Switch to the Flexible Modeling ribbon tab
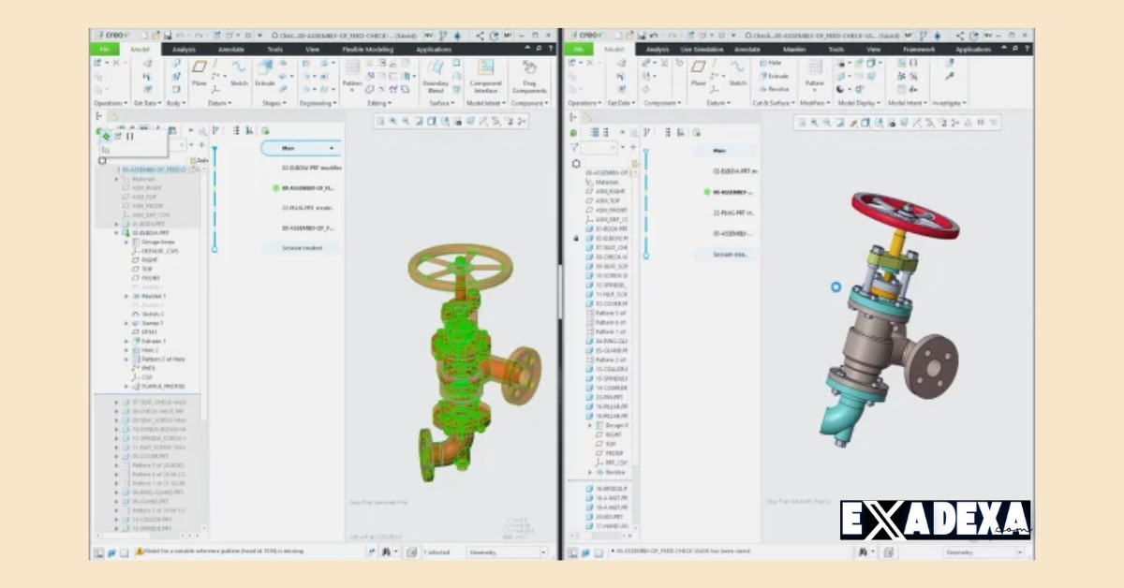The image size is (1124, 588). click(x=368, y=50)
